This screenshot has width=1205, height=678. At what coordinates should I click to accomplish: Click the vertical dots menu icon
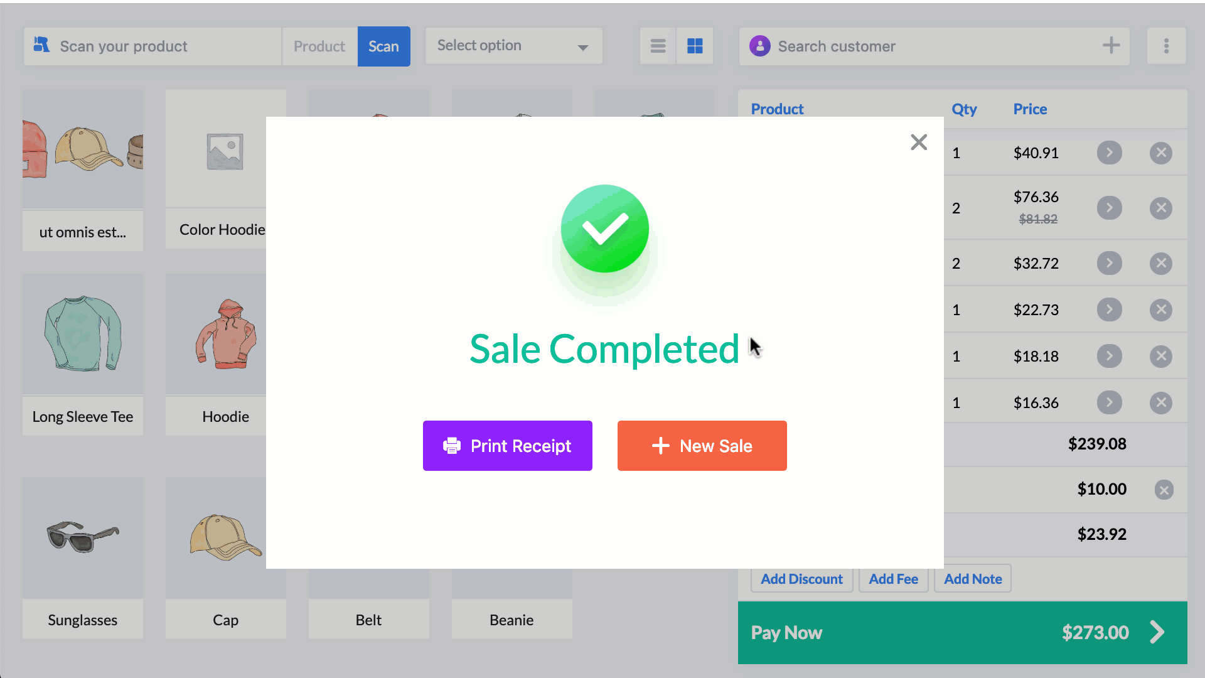coord(1166,46)
